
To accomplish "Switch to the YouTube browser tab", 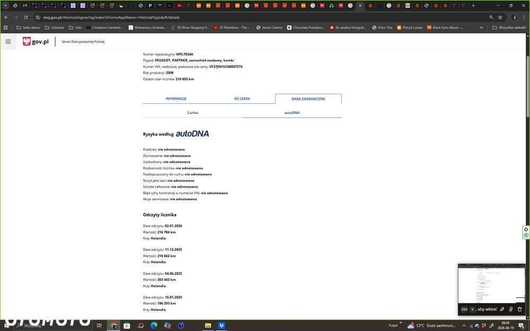I will click(179, 5).
